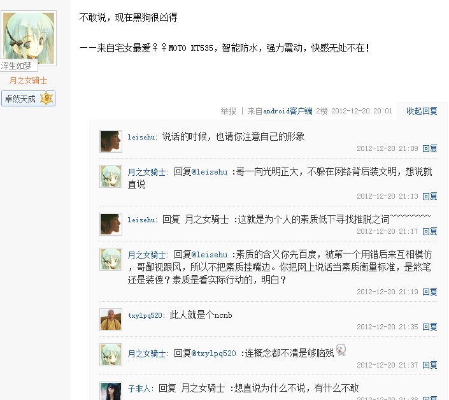The image size is (449, 400).
Task: Click the @txylpq520 mention link
Action: 213,354
